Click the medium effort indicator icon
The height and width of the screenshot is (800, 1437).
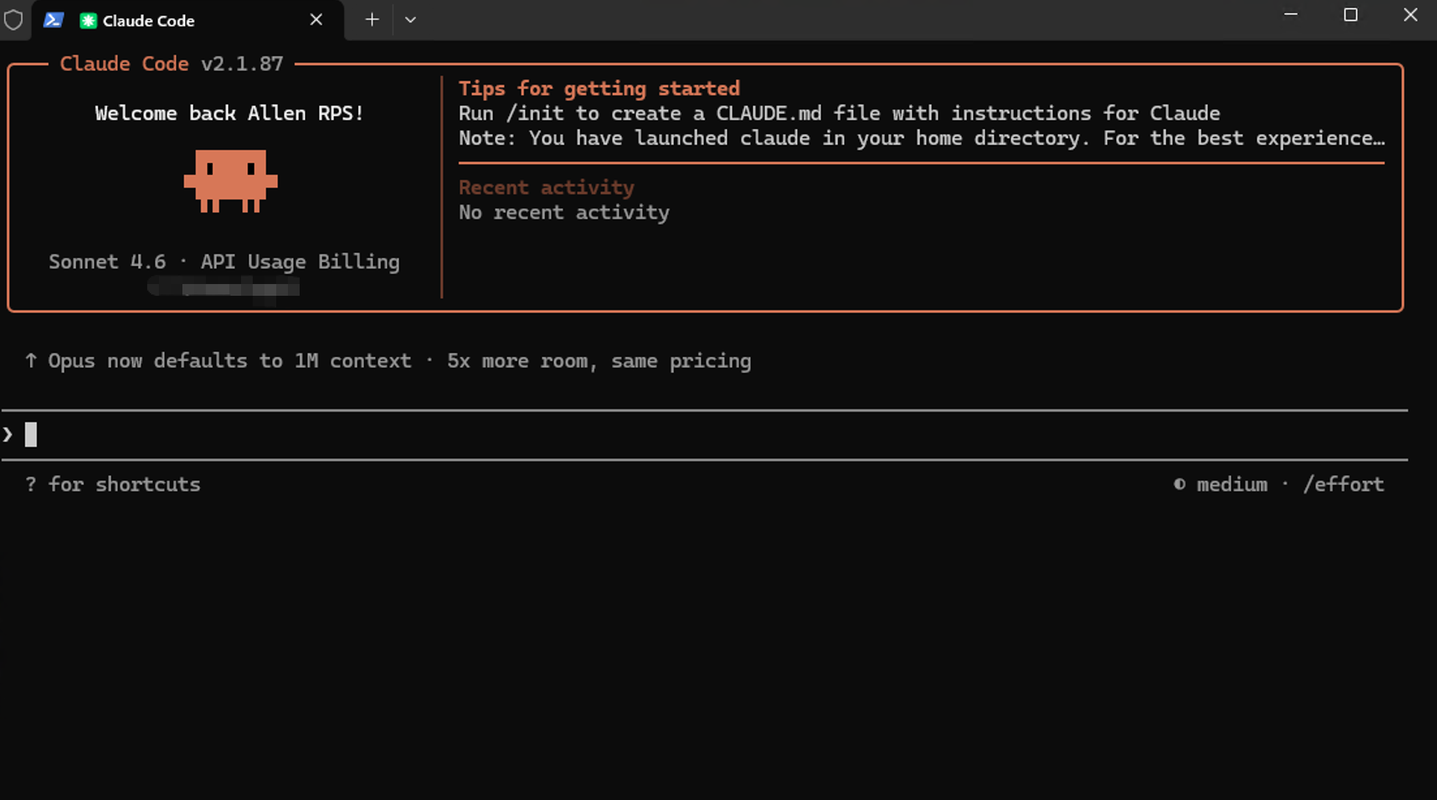pyautogui.click(x=1179, y=484)
